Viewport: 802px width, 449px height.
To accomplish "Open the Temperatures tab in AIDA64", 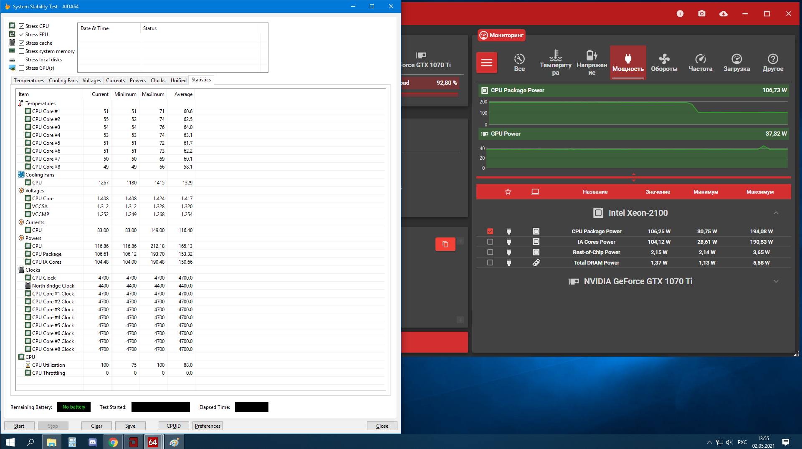I will coord(29,81).
